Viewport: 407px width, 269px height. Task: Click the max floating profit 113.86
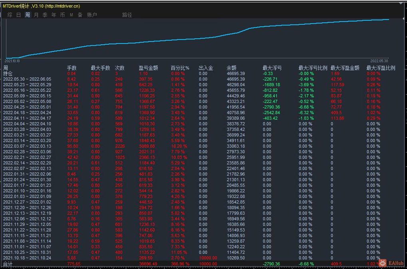coord(338,118)
